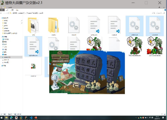
Task: Open the highlighted File ribbon tab
Action: click(2, 10)
